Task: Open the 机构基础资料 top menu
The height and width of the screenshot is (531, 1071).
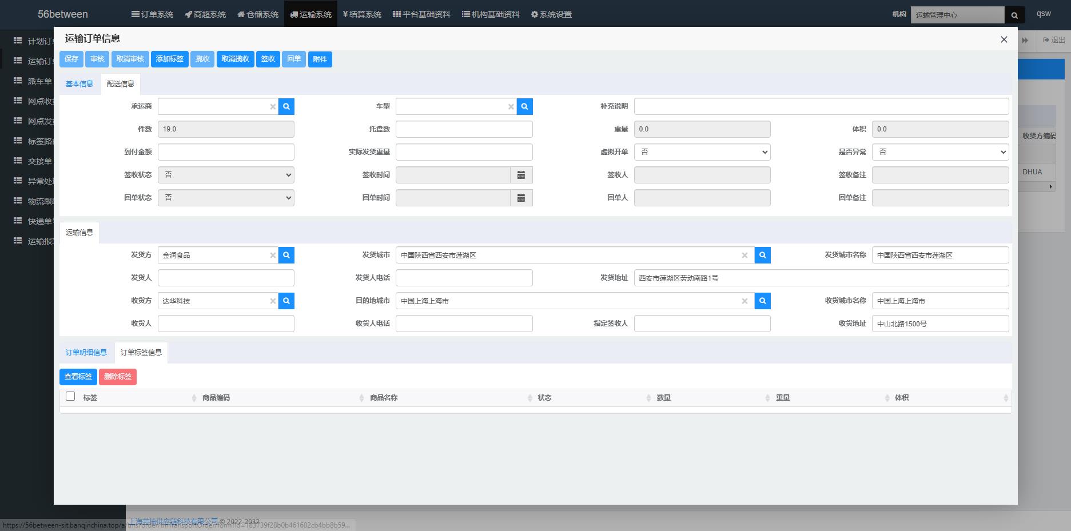Action: [491, 14]
